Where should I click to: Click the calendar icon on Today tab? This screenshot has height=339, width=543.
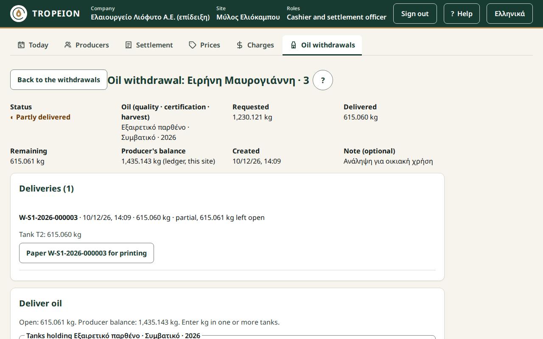pyautogui.click(x=21, y=45)
